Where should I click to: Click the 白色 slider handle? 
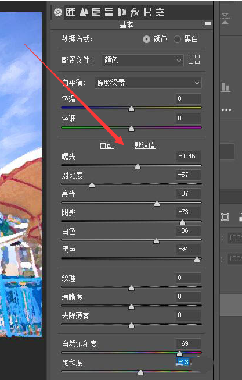(157, 241)
